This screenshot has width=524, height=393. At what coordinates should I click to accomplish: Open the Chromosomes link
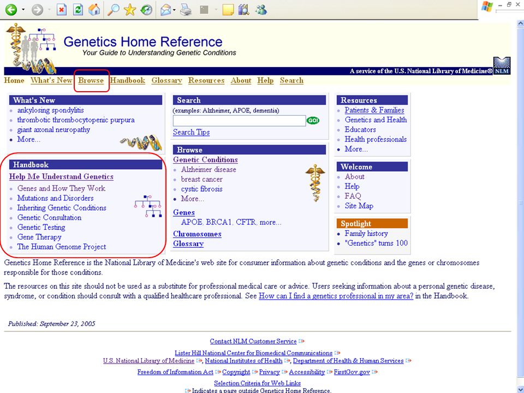tap(197, 234)
